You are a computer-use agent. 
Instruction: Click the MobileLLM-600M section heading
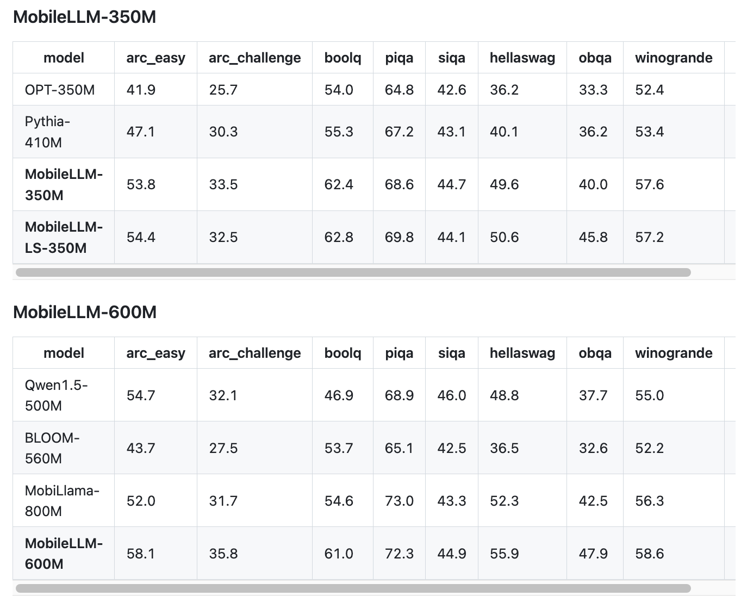[85, 312]
